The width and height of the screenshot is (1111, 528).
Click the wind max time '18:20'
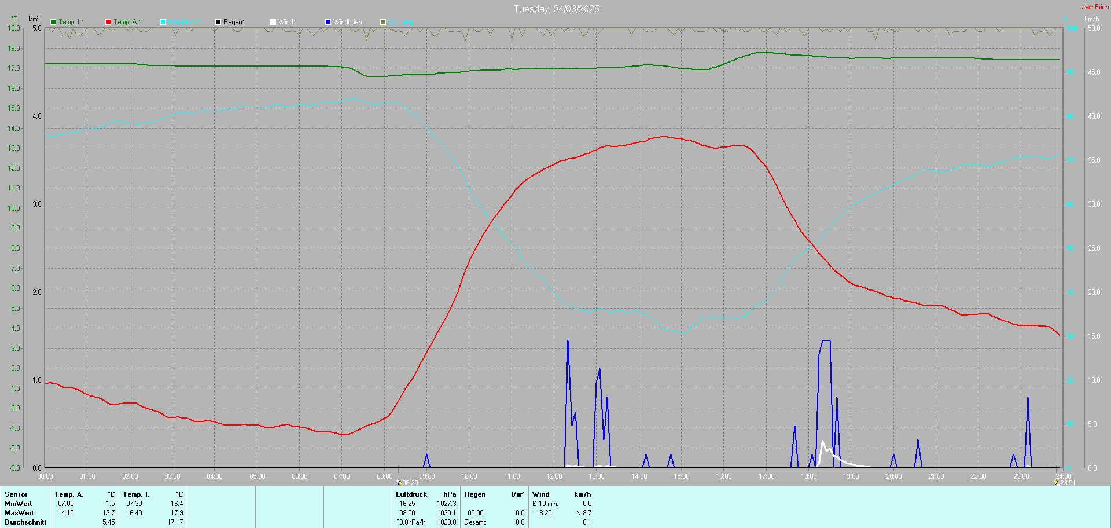pyautogui.click(x=544, y=513)
